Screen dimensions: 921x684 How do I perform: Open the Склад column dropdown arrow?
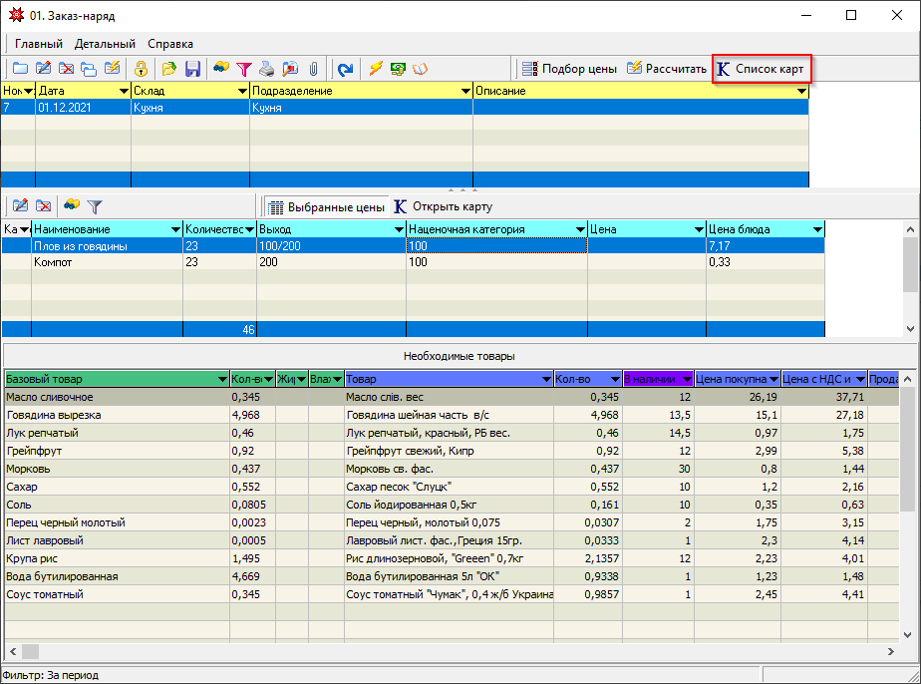[x=242, y=91]
